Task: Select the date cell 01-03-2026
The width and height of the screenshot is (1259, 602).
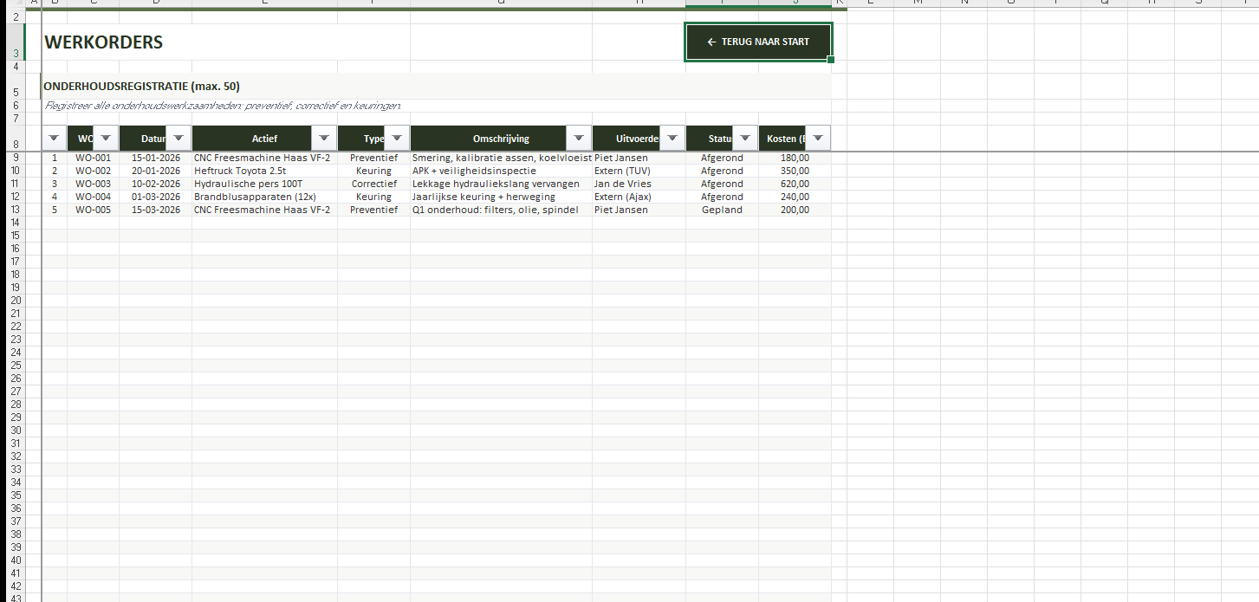Action: (156, 197)
